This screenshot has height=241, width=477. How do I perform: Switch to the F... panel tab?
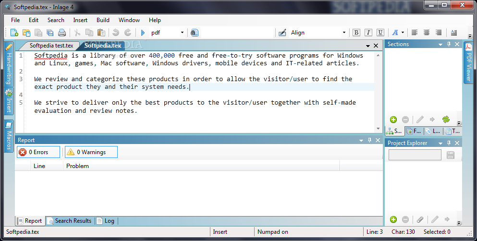(414, 131)
